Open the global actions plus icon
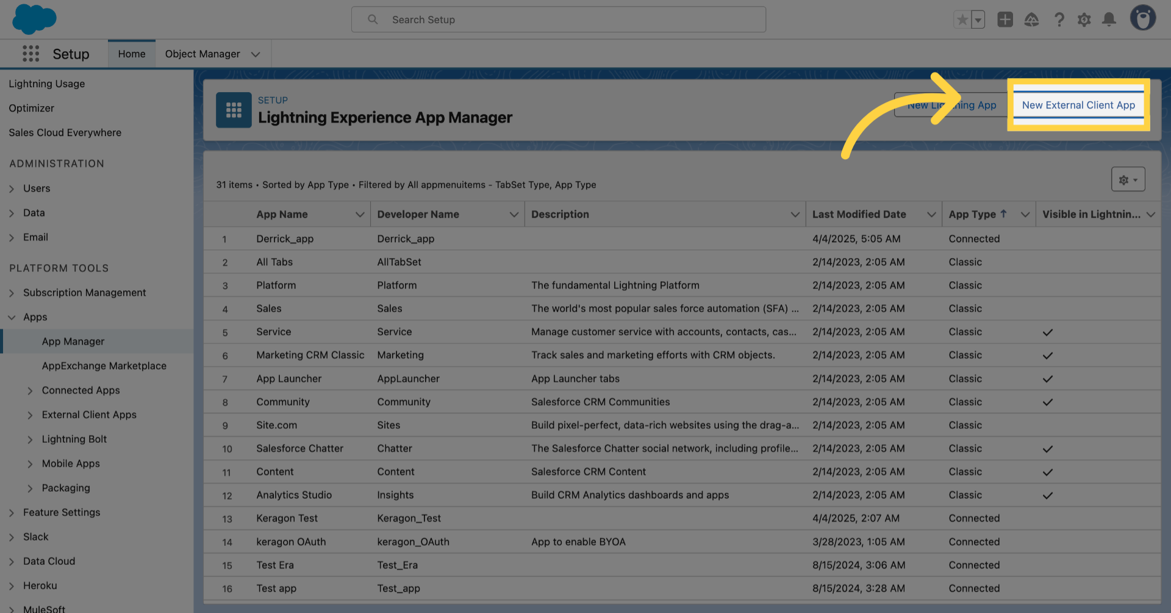 pos(1005,20)
